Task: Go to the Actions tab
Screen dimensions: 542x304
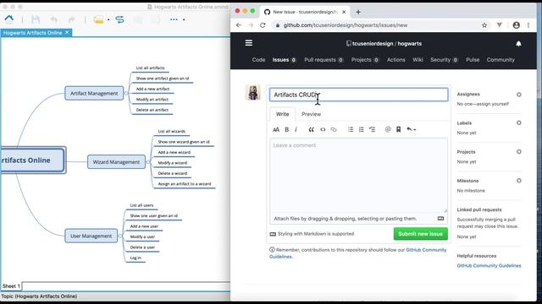Action: (395, 60)
